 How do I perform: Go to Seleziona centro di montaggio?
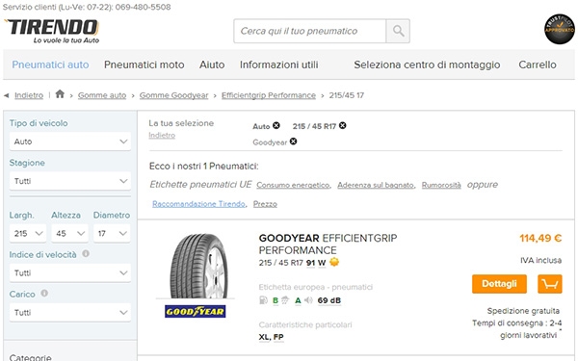pyautogui.click(x=427, y=64)
